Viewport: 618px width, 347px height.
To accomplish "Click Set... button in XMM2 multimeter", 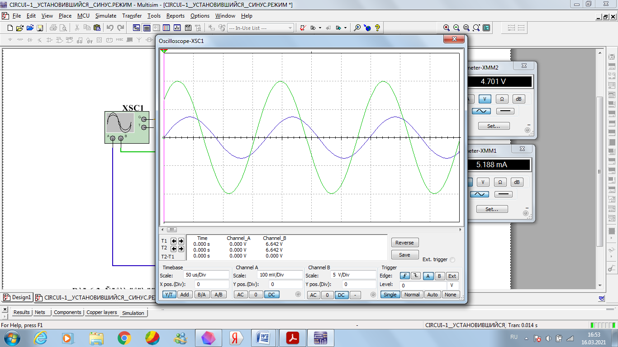I will 493,126.
